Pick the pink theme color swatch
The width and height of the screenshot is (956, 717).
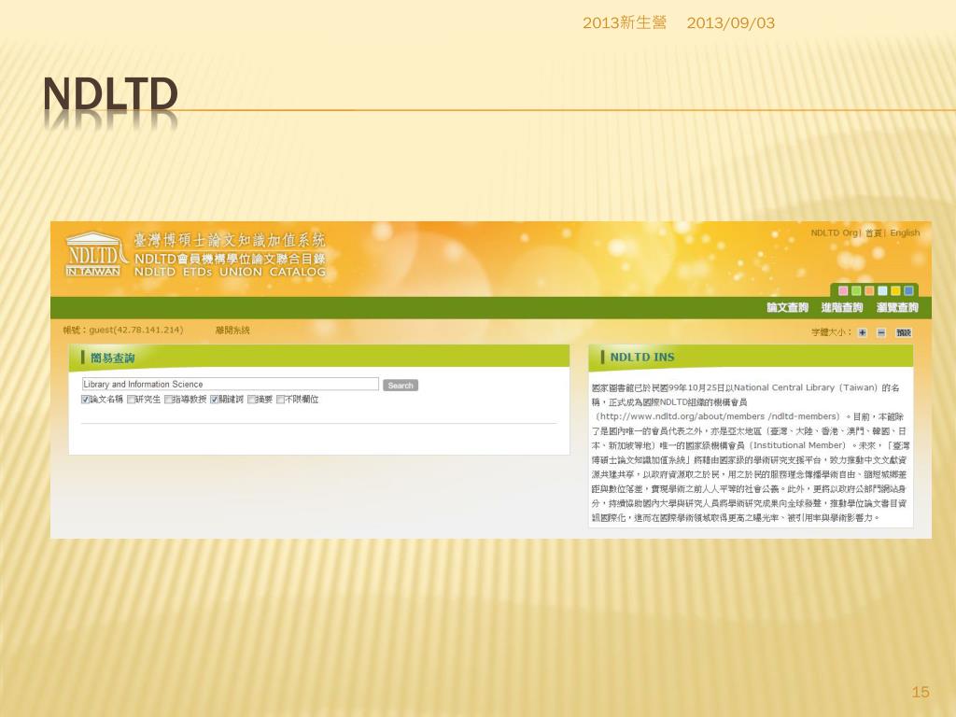[843, 291]
